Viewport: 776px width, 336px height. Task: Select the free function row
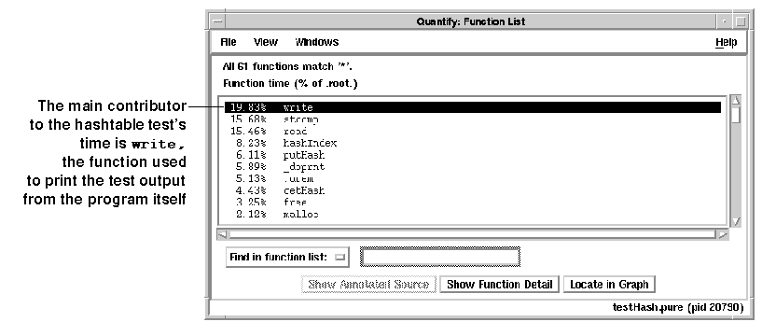(473, 203)
